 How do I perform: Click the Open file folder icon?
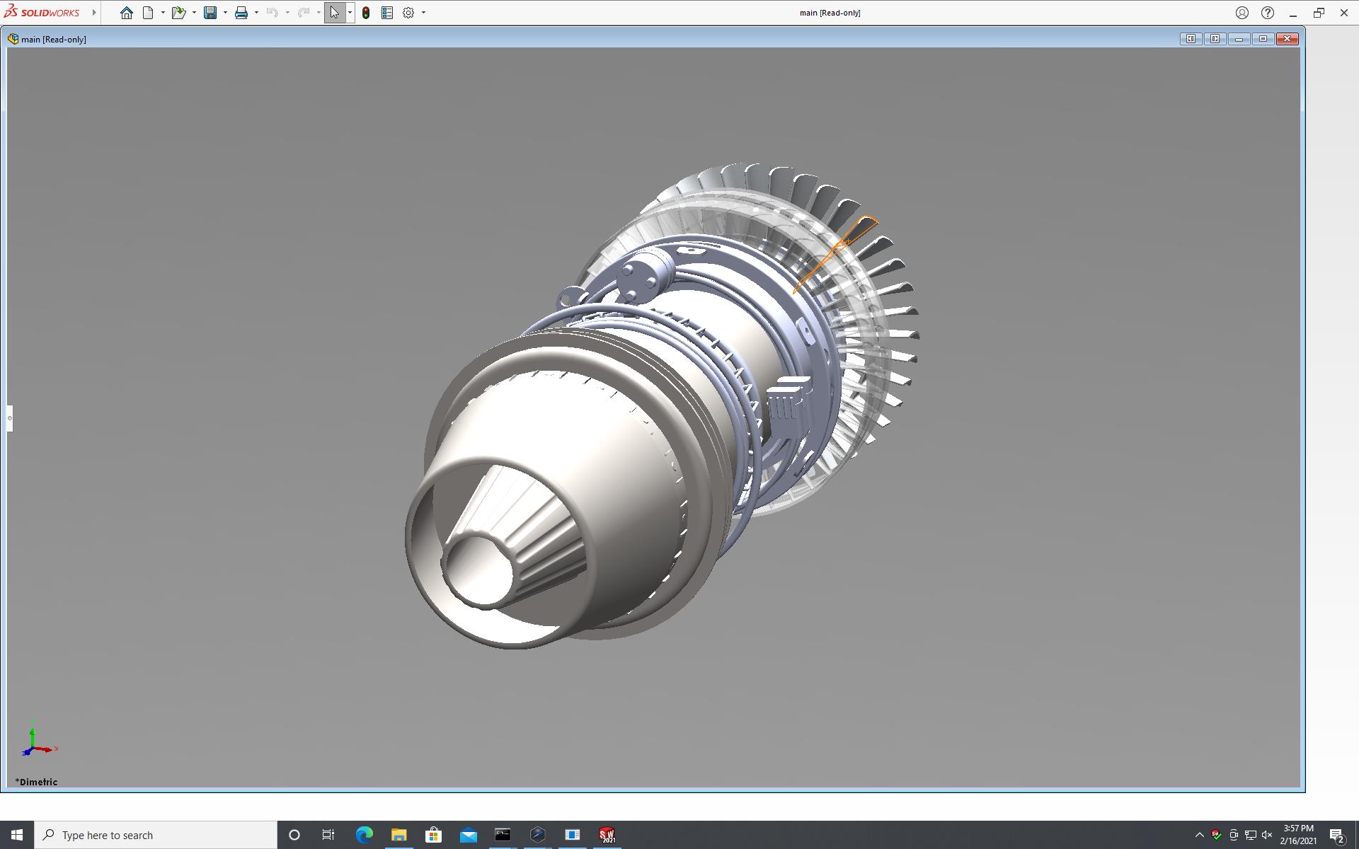click(x=178, y=13)
